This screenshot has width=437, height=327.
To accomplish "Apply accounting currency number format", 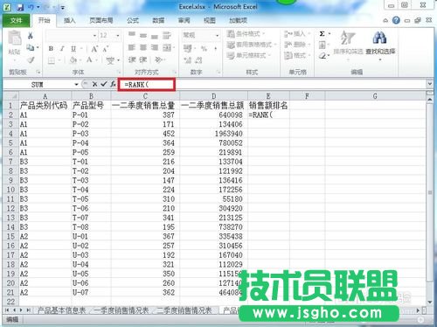I will (187, 48).
